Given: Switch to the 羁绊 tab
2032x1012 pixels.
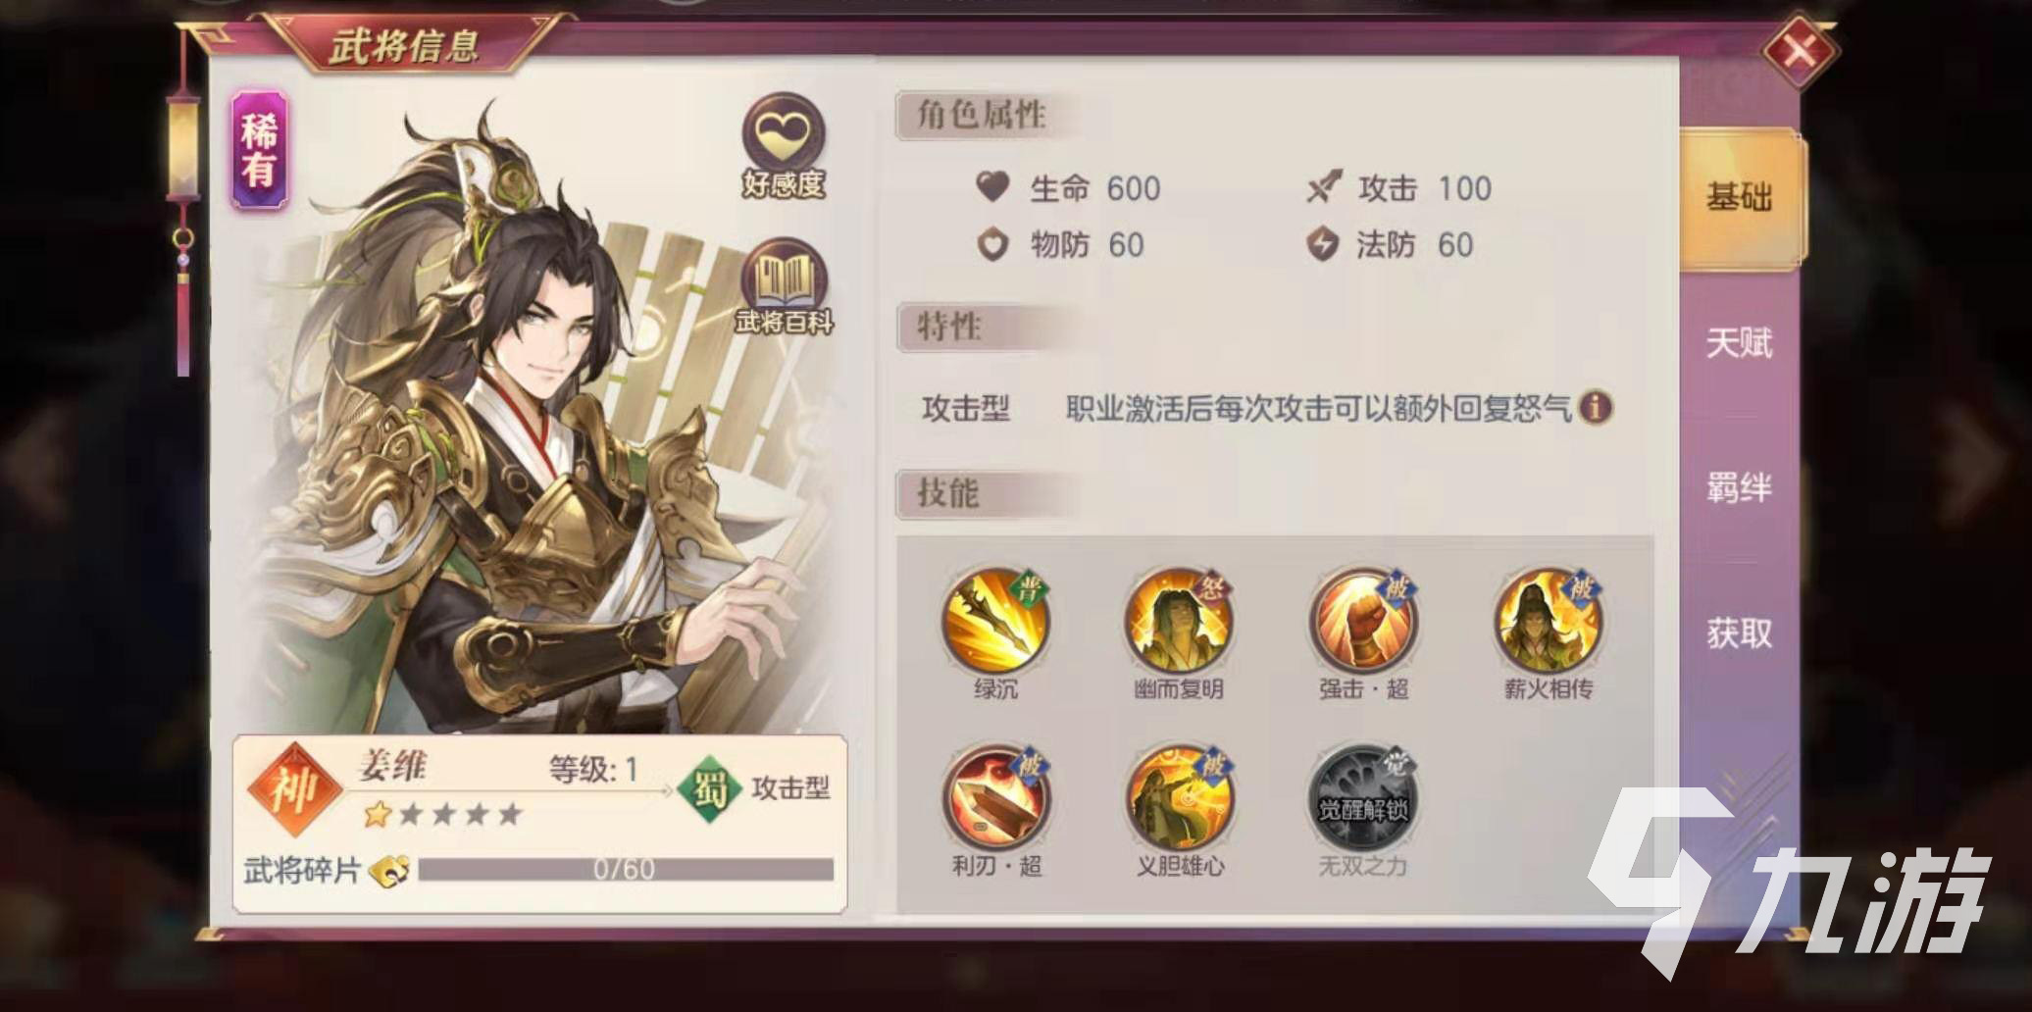Looking at the screenshot, I should 1739,487.
